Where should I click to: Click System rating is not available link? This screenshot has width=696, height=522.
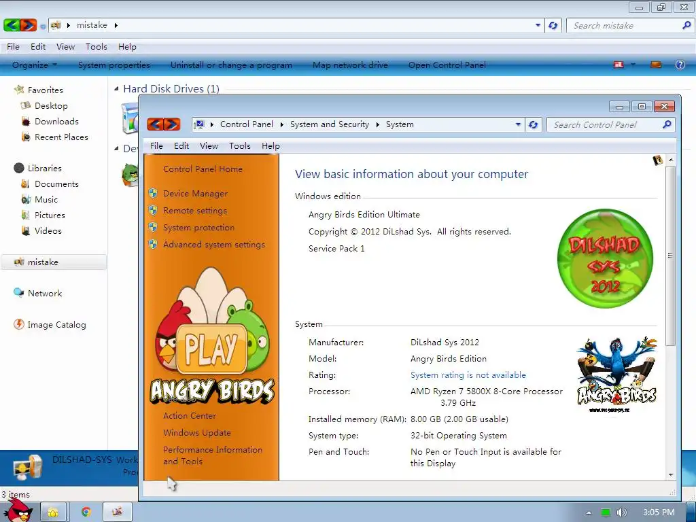tap(468, 375)
